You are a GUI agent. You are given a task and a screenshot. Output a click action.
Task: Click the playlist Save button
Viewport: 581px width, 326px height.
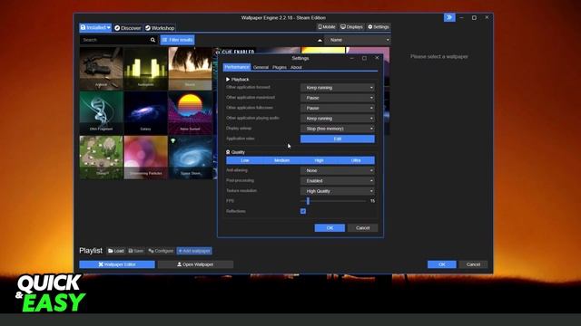(x=135, y=251)
